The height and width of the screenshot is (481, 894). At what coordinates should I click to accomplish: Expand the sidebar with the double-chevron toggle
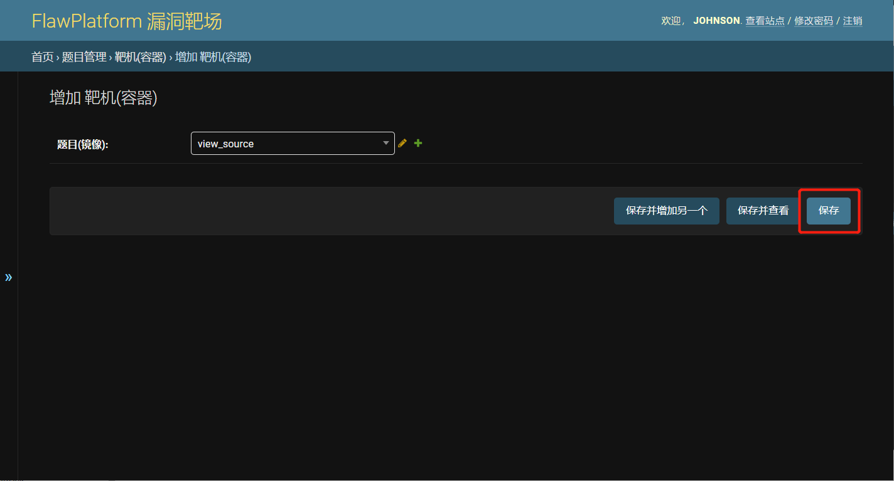(x=8, y=277)
